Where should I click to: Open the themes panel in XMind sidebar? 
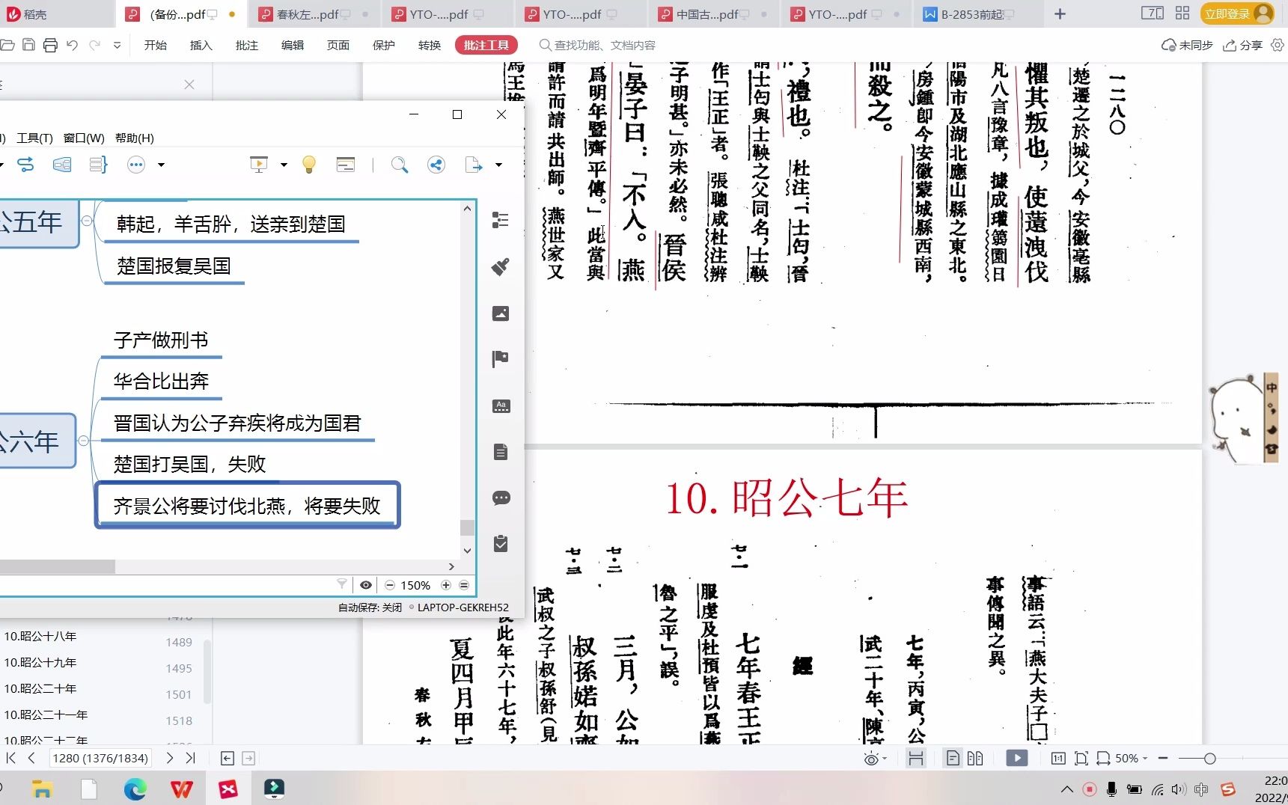[501, 406]
